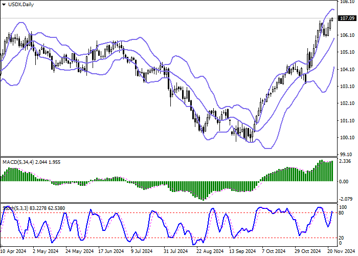Click the MACD 0.00 scale value

coord(344,181)
